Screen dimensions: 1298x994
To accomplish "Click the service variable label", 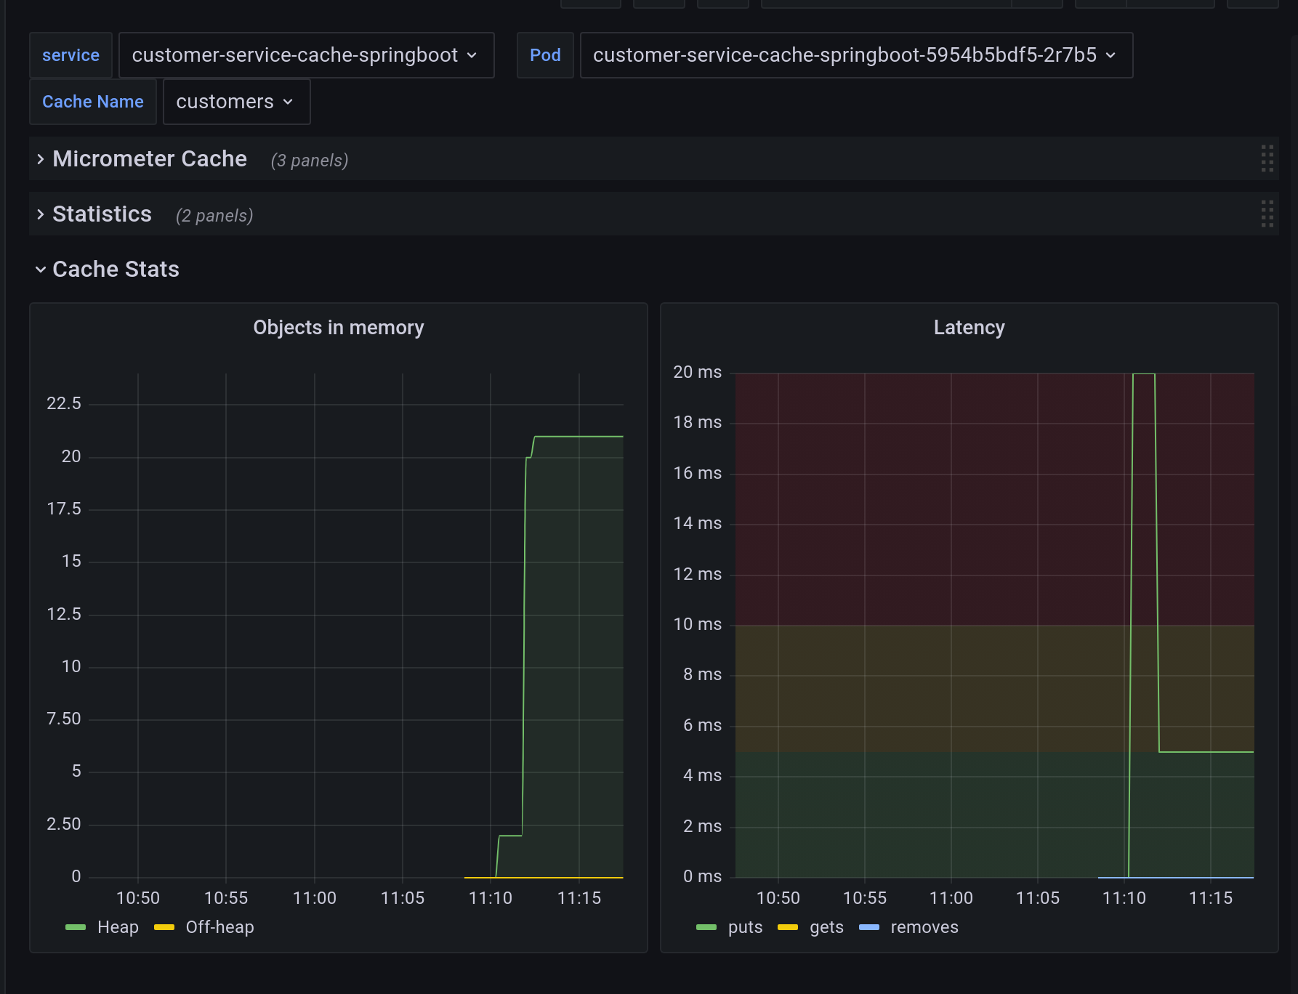I will click(x=70, y=55).
